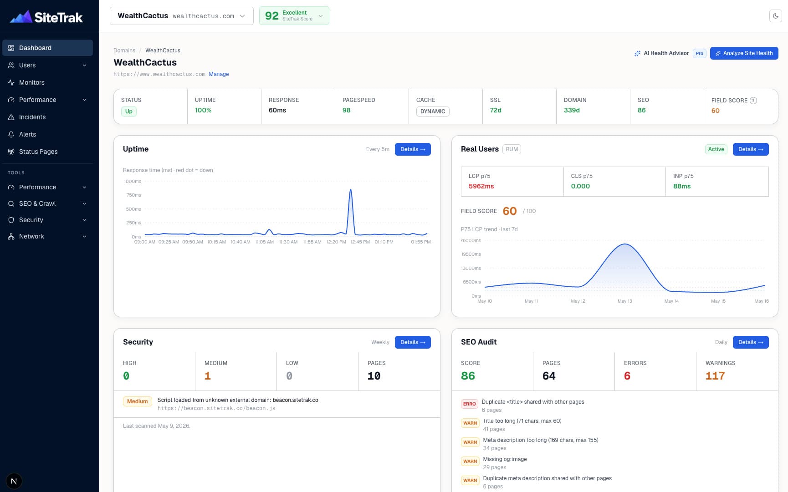Open SEO Audit Details button
788x492 pixels.
tap(751, 342)
